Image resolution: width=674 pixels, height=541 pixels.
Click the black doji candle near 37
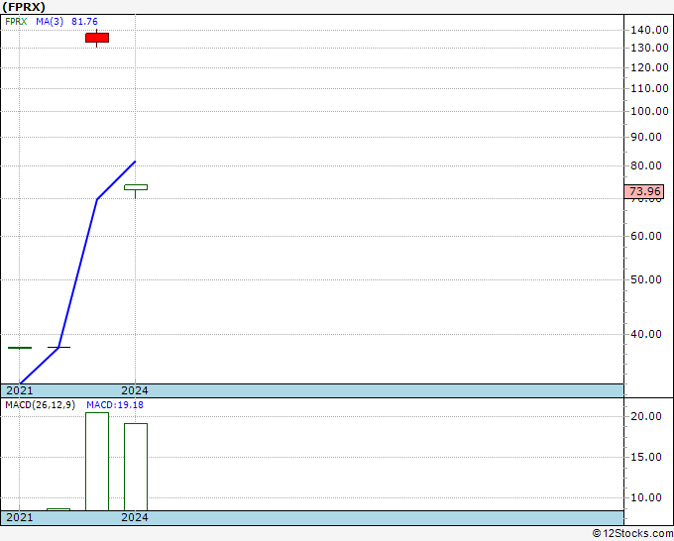(58, 347)
